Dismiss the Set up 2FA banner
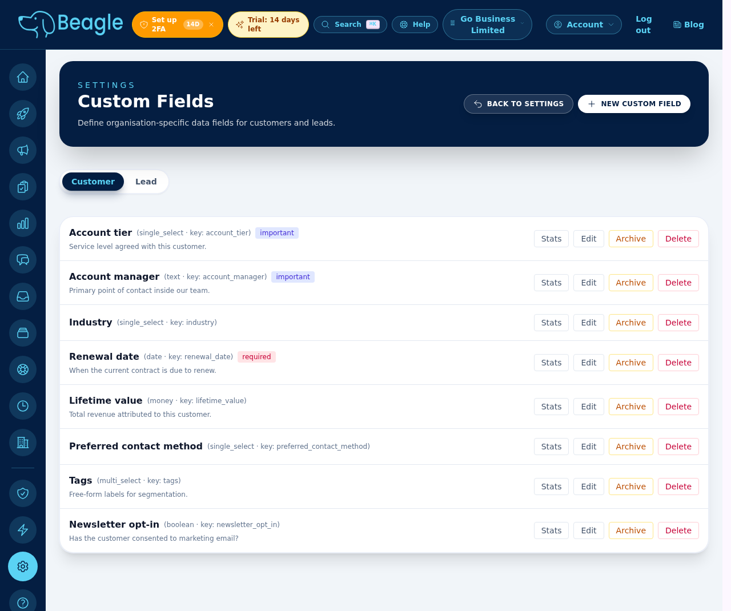 click(211, 25)
